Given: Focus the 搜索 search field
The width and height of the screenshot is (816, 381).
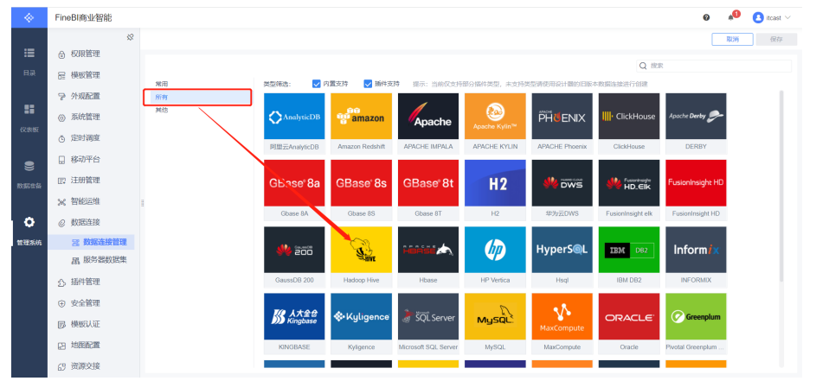Looking at the screenshot, I should tap(714, 66).
